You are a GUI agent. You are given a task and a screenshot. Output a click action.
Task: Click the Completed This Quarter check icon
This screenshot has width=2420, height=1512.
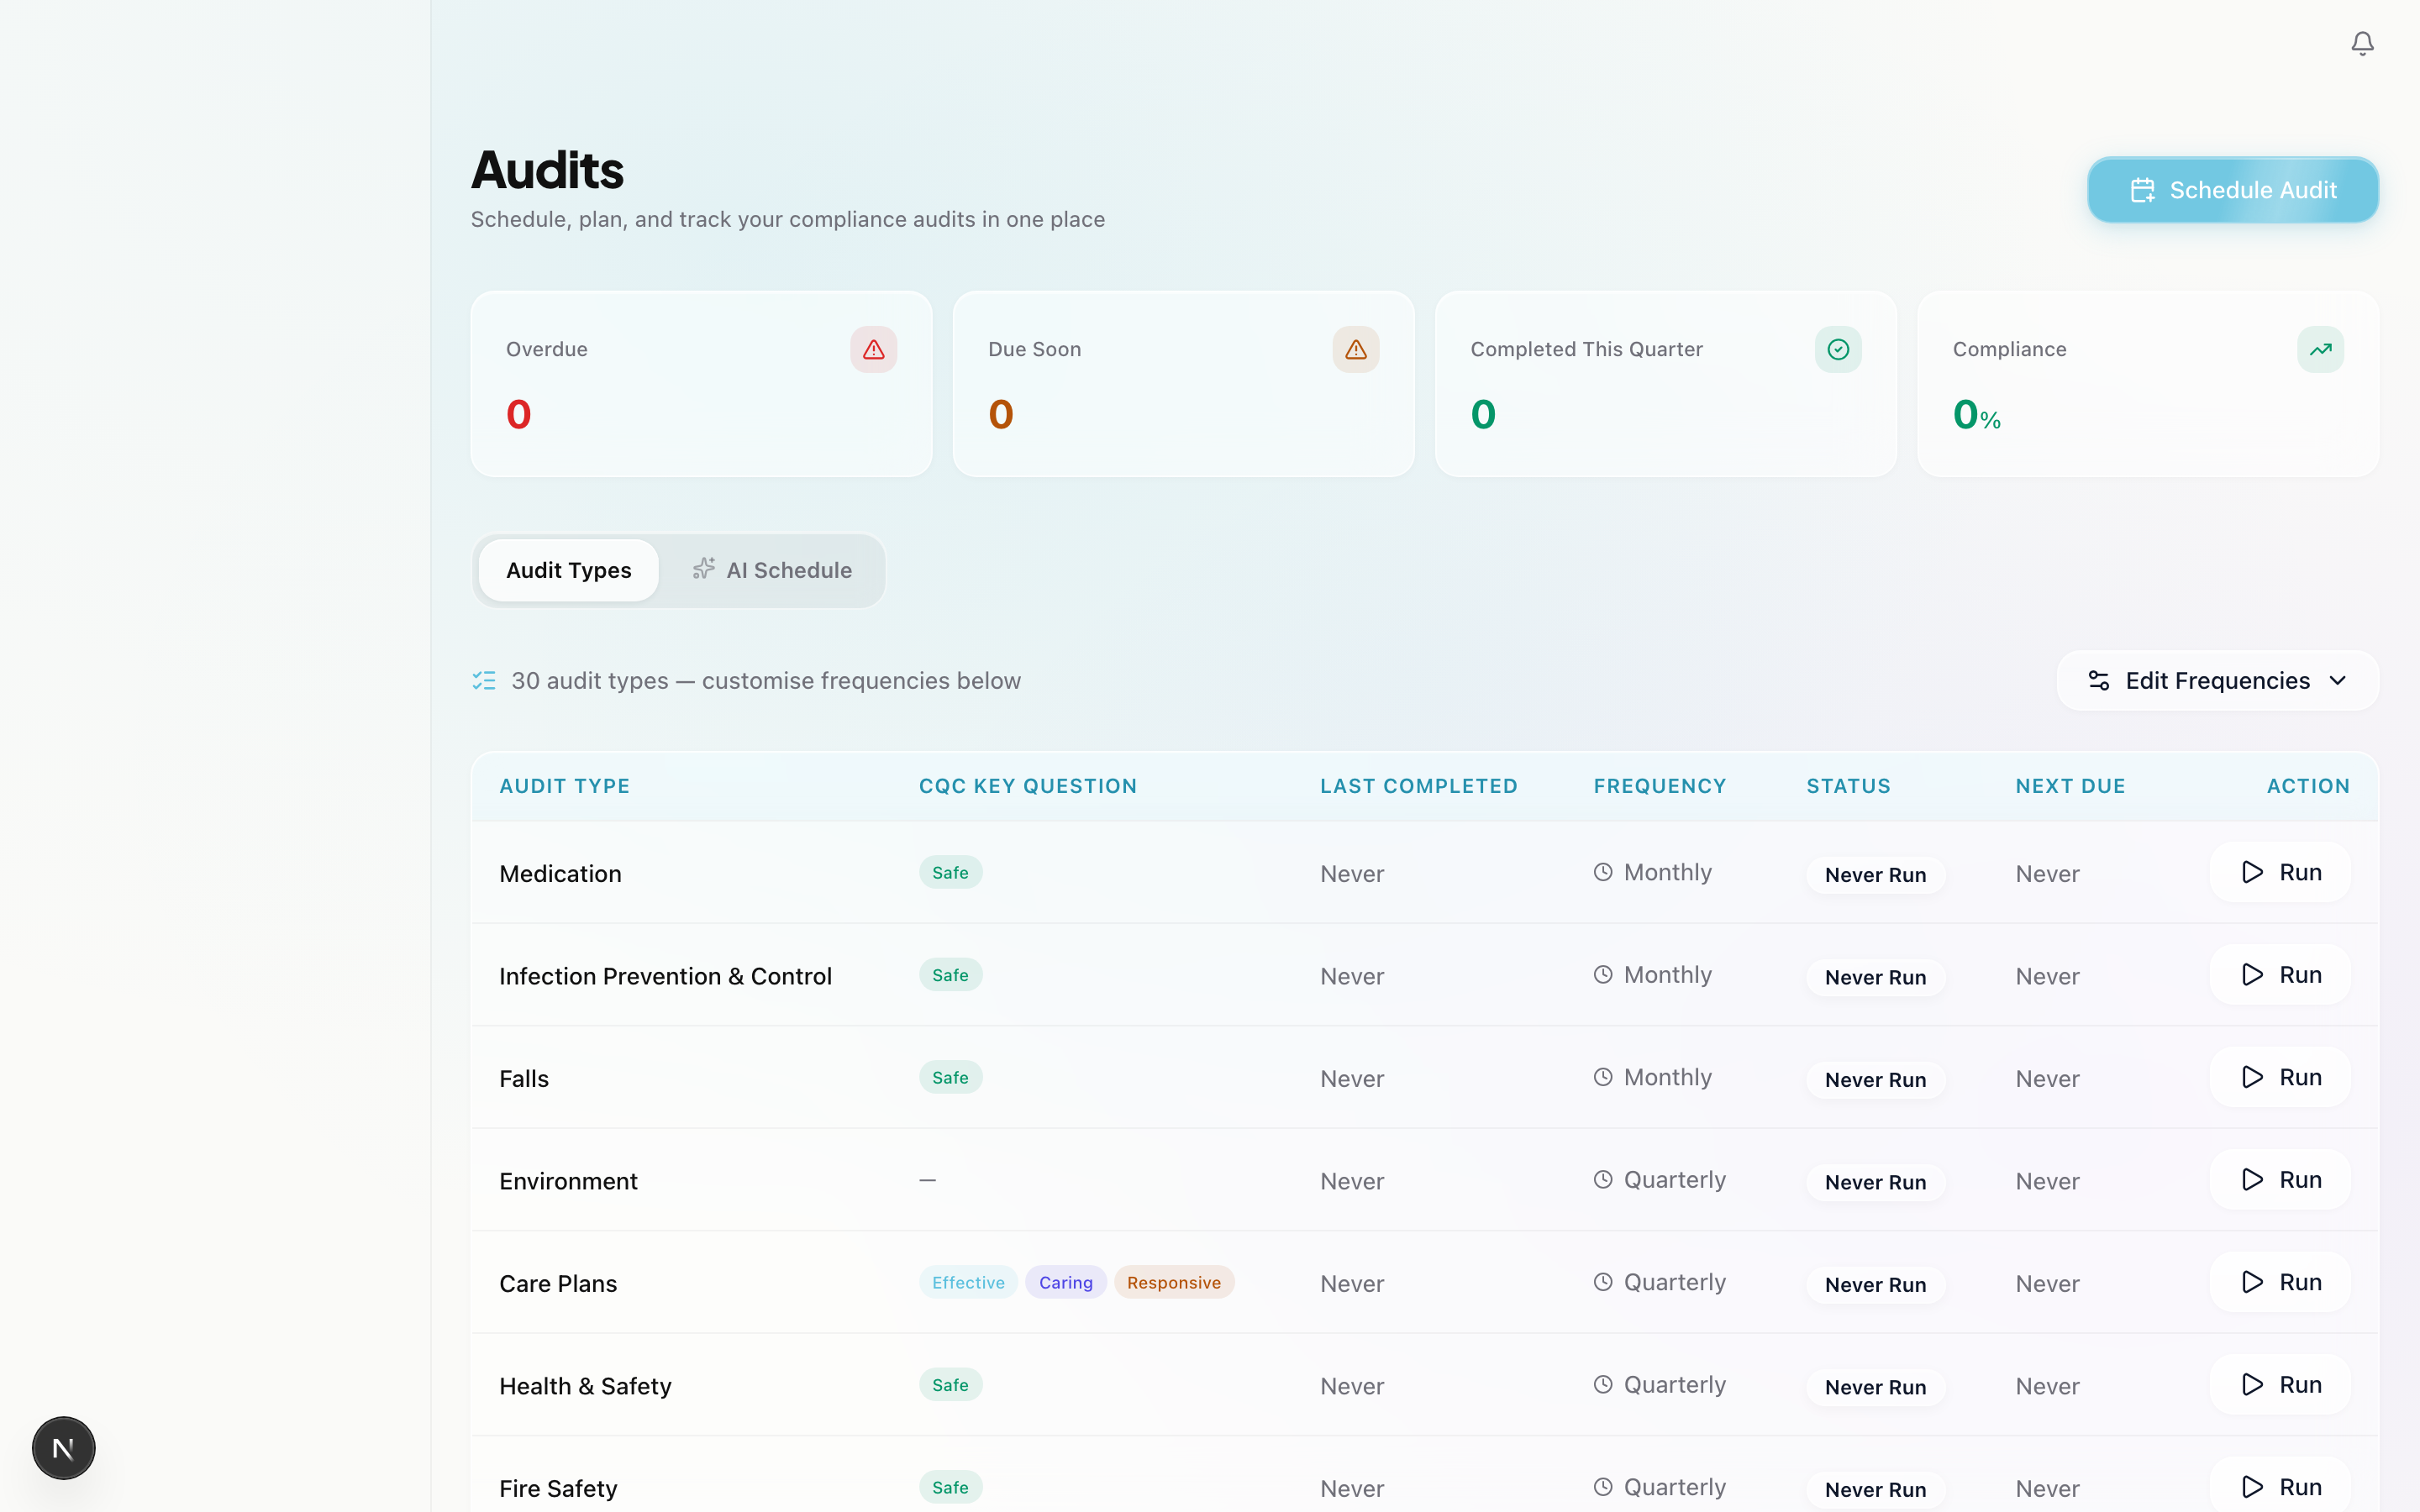click(1838, 349)
